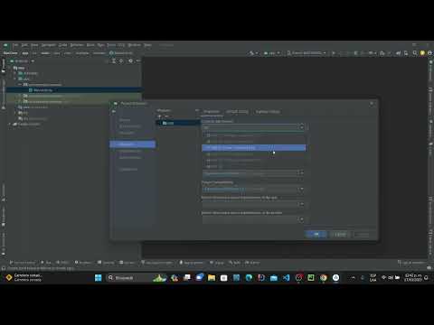
Task: Open Google Chrome from the taskbar
Action: [x=324, y=278]
